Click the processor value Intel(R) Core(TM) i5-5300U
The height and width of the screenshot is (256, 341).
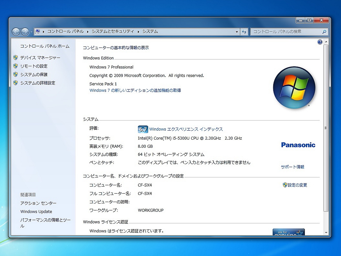pos(190,138)
